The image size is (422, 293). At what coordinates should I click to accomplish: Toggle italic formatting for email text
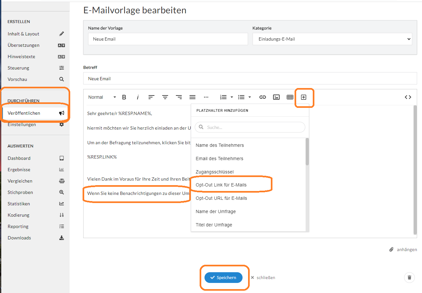tap(138, 97)
